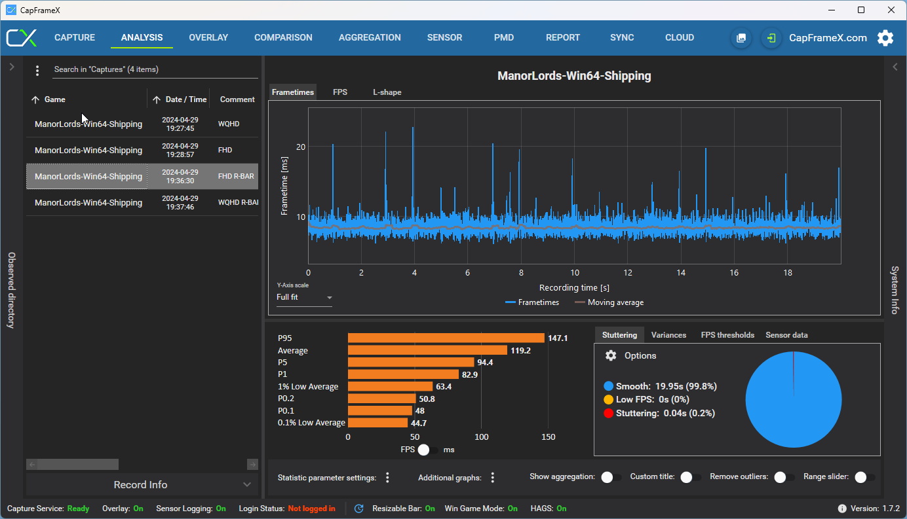
Task: Switch to the COMPARISON tab
Action: (283, 38)
